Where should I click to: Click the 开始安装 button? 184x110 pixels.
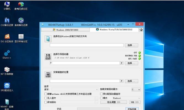(132, 109)
